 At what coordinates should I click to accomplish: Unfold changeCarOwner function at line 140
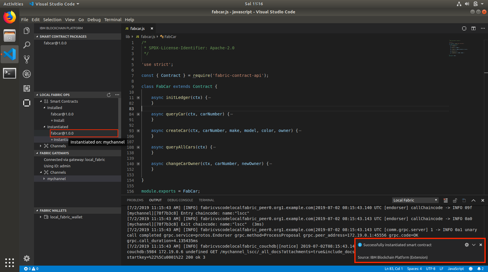pos(138,164)
